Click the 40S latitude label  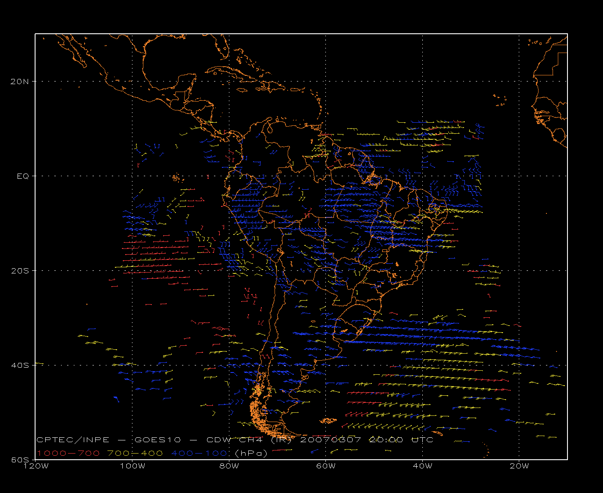[x=20, y=365]
